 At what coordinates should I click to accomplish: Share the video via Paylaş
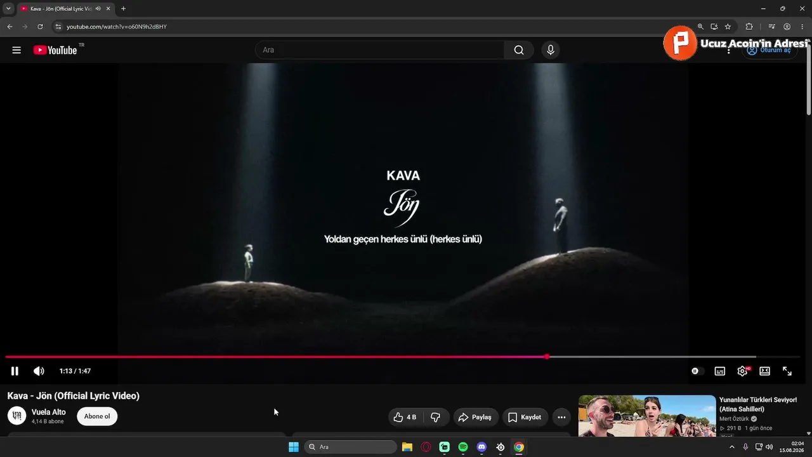tap(475, 417)
